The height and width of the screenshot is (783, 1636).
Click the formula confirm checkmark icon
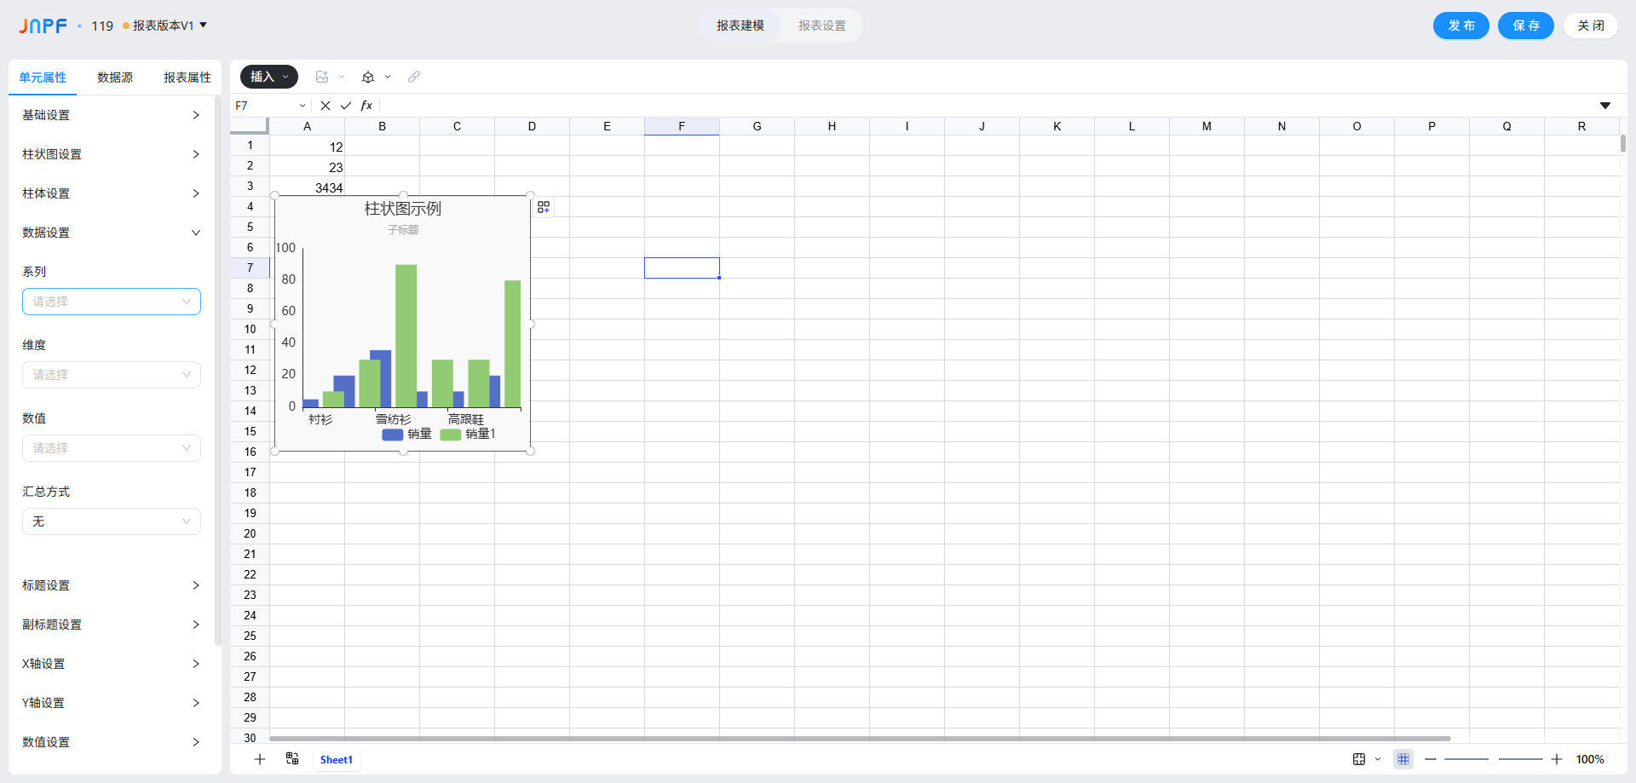(x=346, y=106)
